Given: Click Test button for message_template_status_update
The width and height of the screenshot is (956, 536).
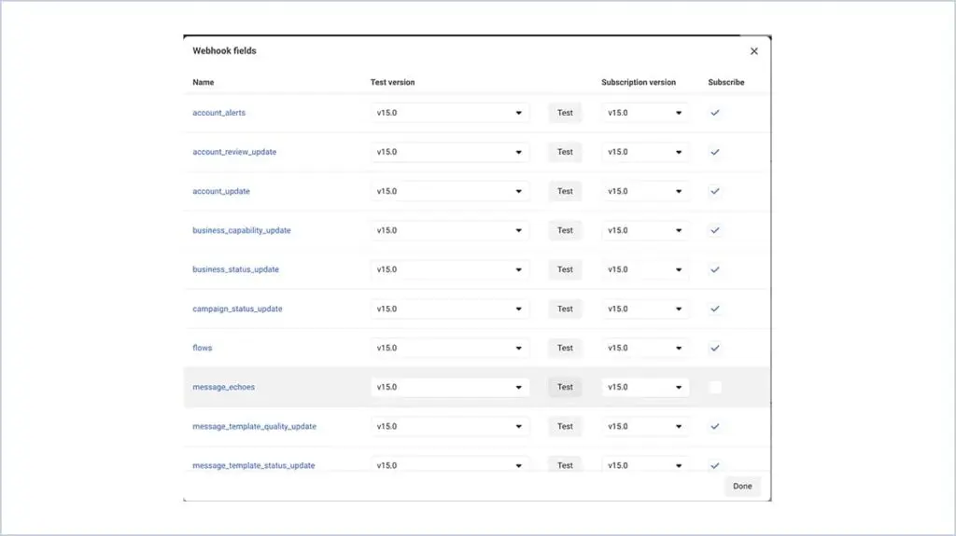Looking at the screenshot, I should (565, 464).
